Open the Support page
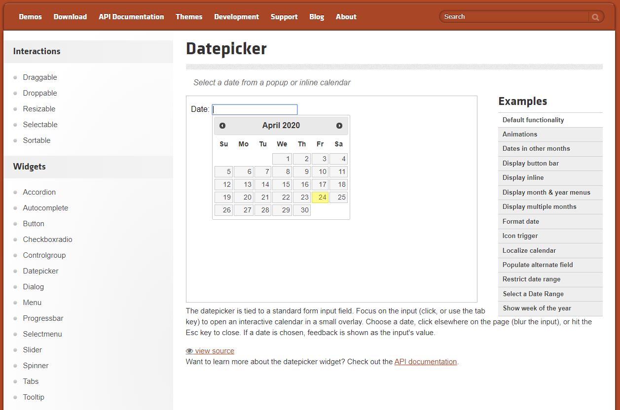 [284, 17]
